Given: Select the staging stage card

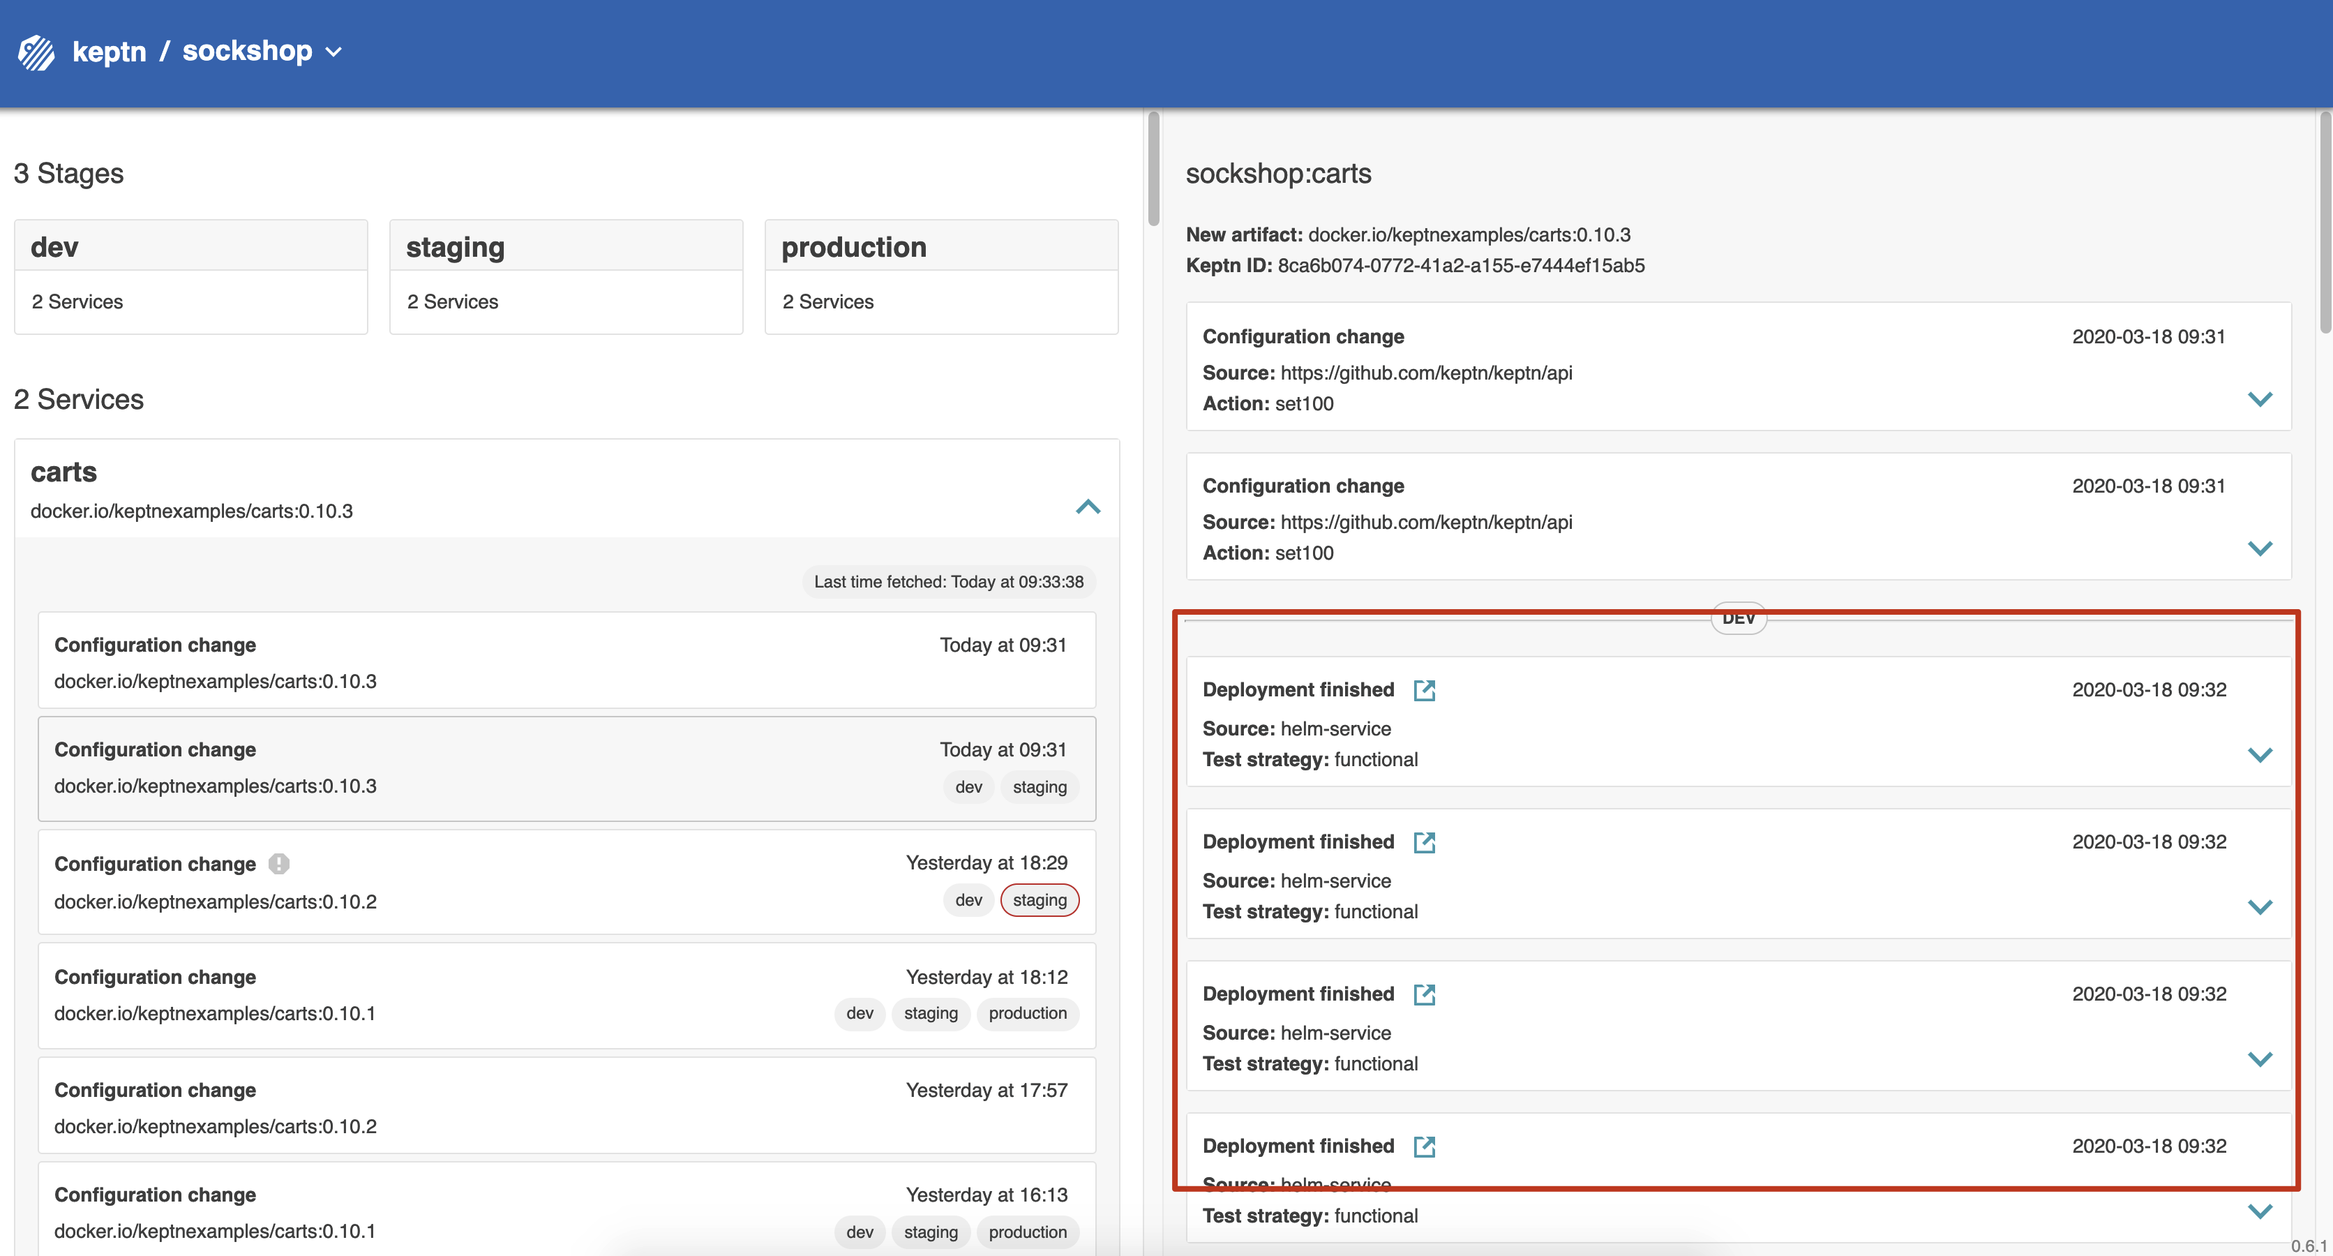Looking at the screenshot, I should point(566,276).
